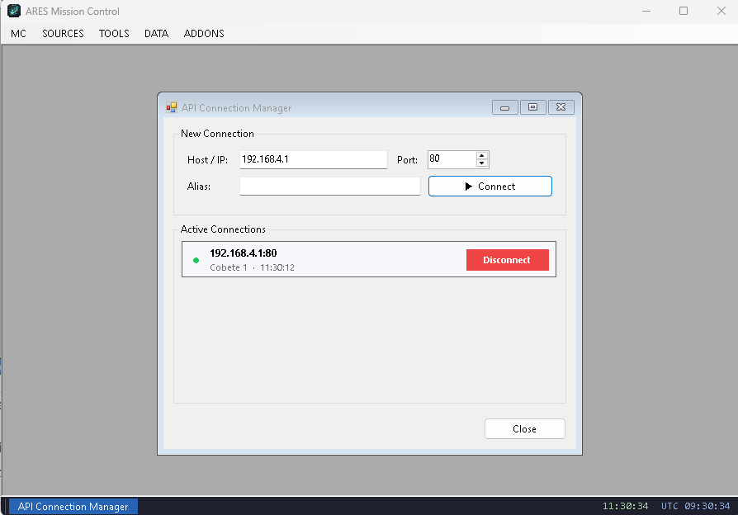The image size is (738, 515).
Task: Select the 192.168.4.1:80 active connection text
Action: (244, 253)
